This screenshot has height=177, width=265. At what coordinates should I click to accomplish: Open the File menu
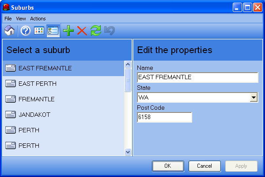pos(8,19)
